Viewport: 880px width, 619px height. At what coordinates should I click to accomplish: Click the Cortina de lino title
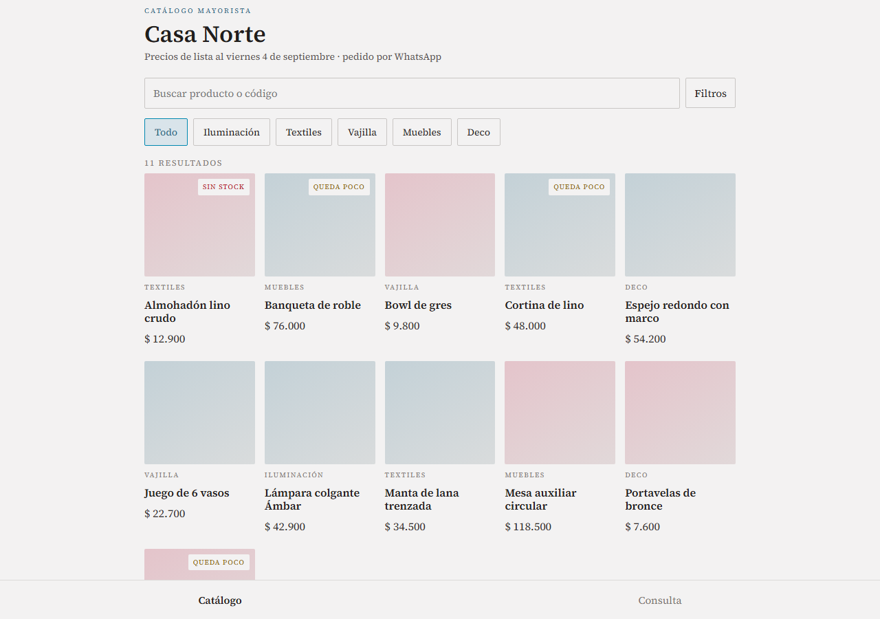click(x=544, y=305)
